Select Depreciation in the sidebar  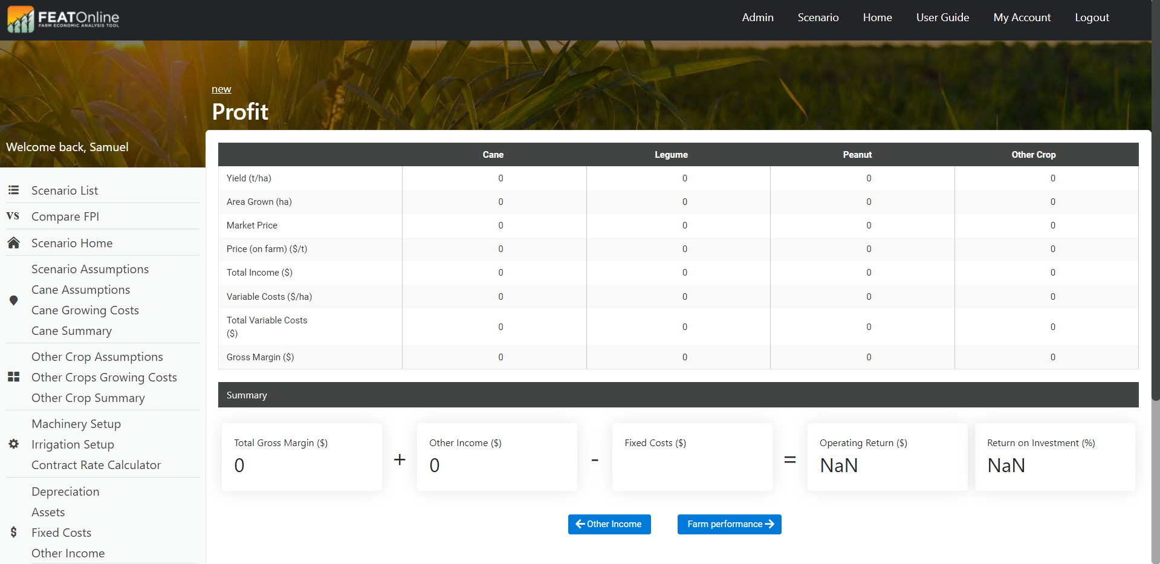[x=65, y=491]
